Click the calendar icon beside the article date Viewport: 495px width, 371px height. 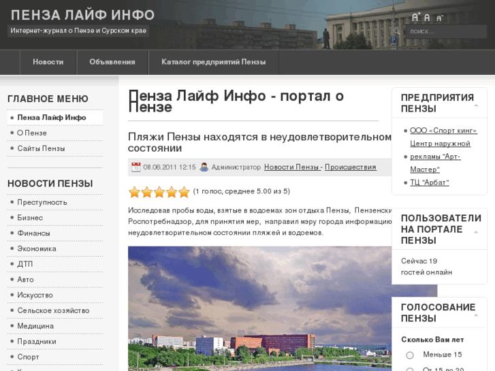pos(135,167)
